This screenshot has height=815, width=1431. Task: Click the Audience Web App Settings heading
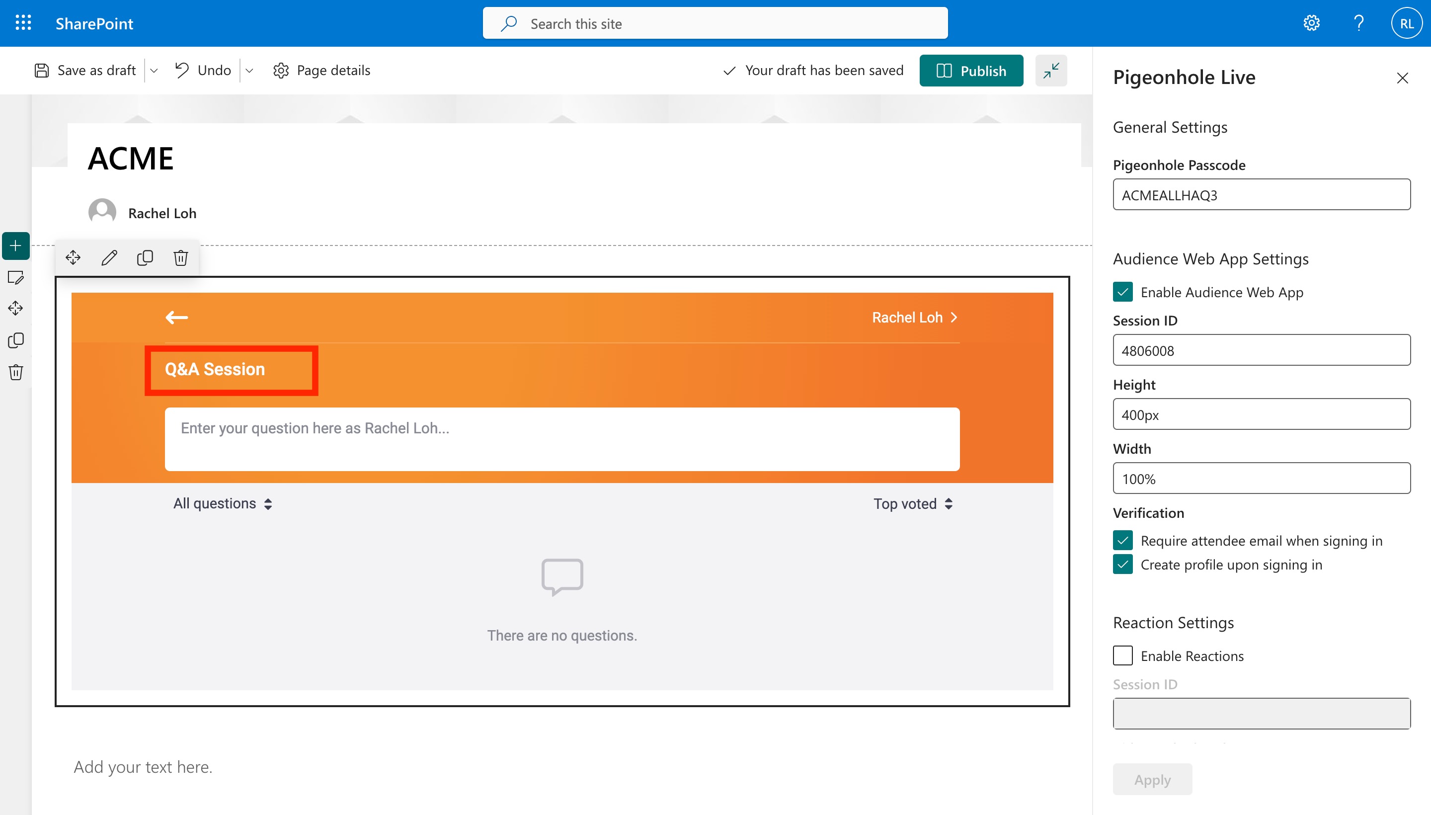(x=1210, y=258)
